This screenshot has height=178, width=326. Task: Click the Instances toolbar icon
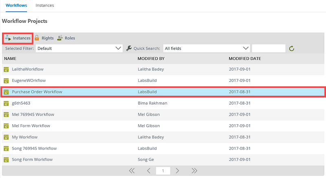click(x=8, y=38)
